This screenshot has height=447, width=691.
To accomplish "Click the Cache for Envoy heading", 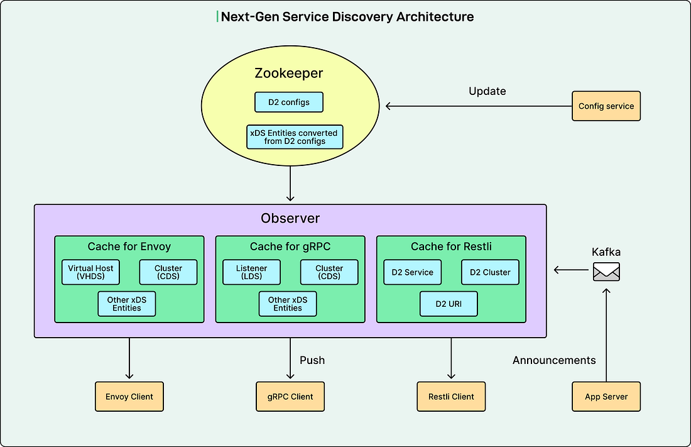I will pyautogui.click(x=129, y=246).
